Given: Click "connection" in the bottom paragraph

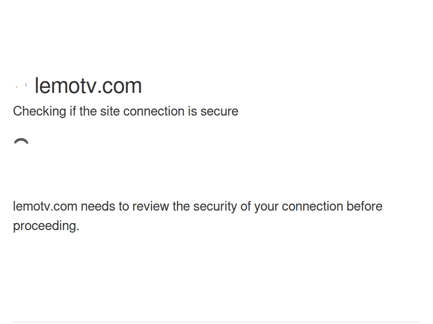Looking at the screenshot, I should (x=312, y=206).
